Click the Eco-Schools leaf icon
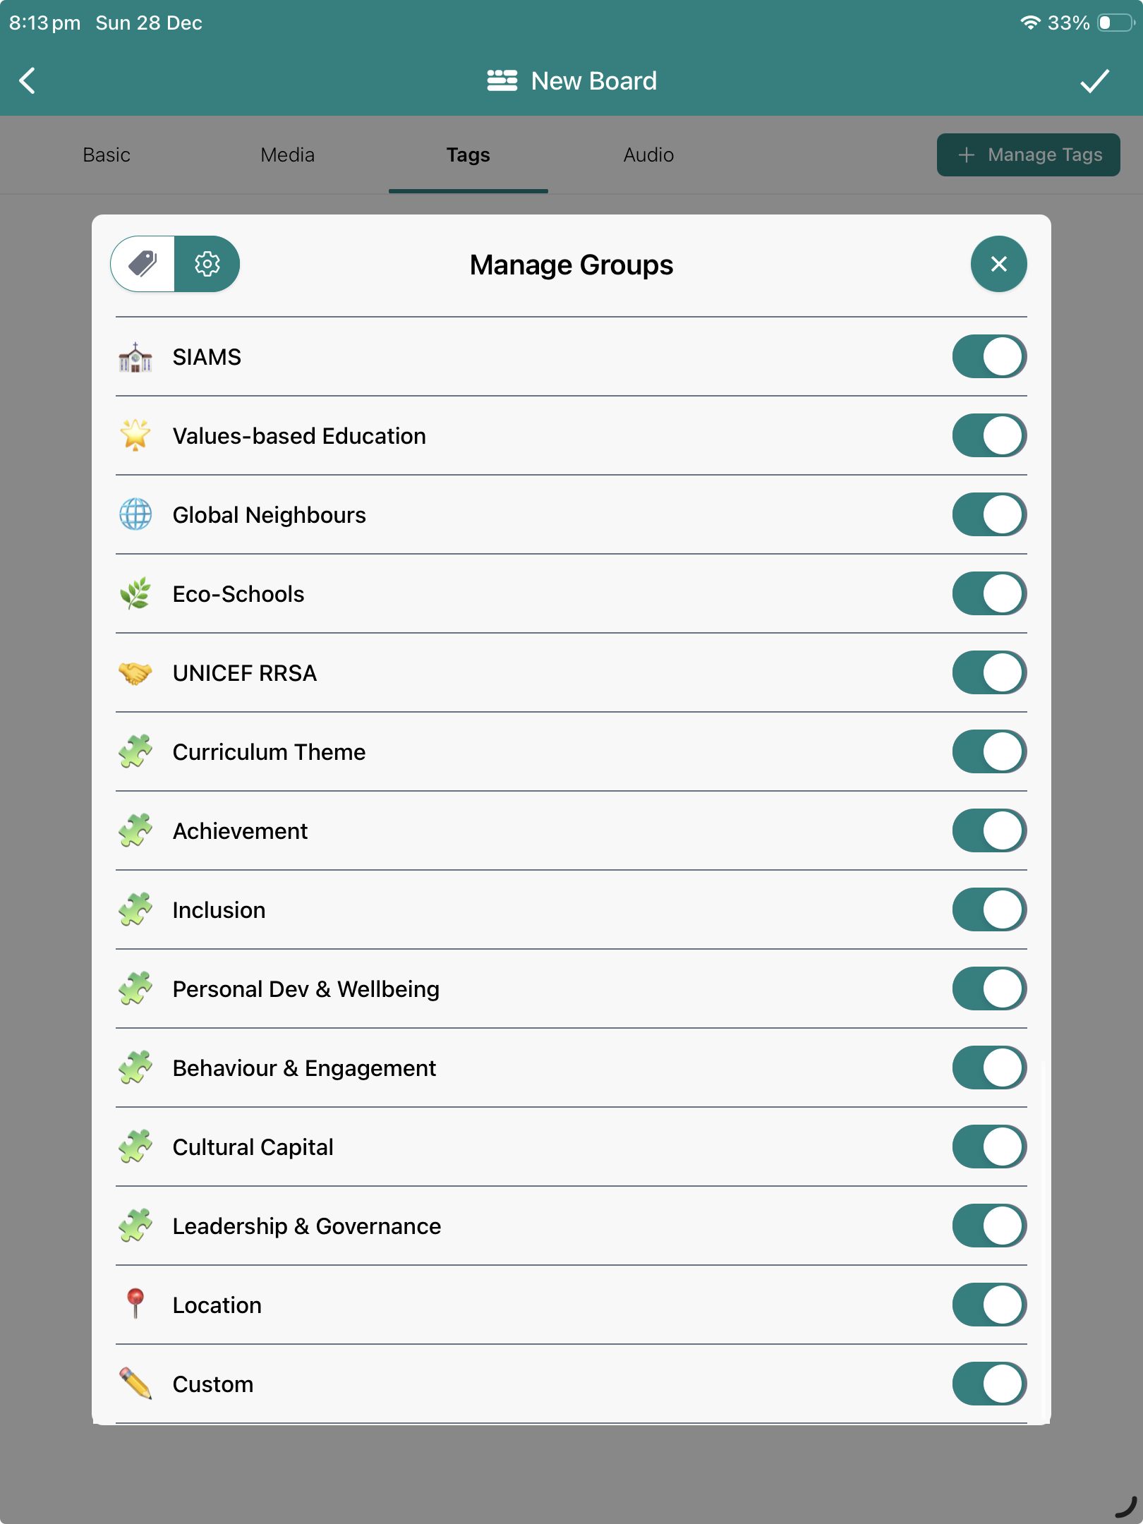 (x=135, y=593)
